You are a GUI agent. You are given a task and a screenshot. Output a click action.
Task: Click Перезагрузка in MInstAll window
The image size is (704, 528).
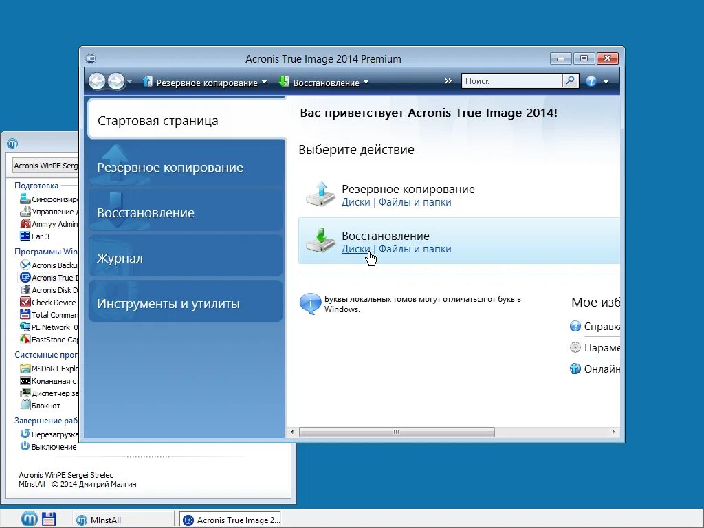point(49,434)
